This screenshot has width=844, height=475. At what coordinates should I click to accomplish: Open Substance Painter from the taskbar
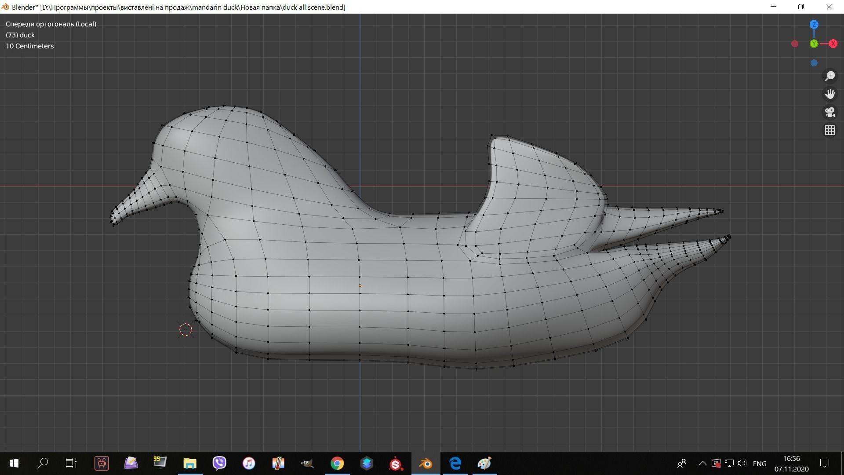pos(396,463)
